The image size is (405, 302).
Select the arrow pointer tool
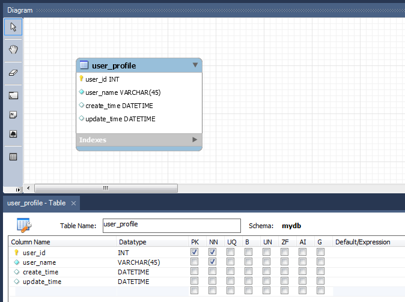tap(13, 26)
